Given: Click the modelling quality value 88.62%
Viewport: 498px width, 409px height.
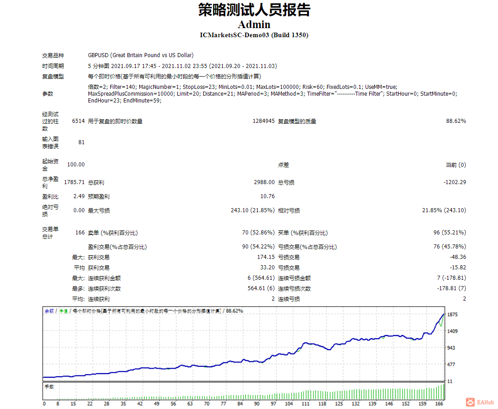Looking at the screenshot, I should tap(456, 121).
